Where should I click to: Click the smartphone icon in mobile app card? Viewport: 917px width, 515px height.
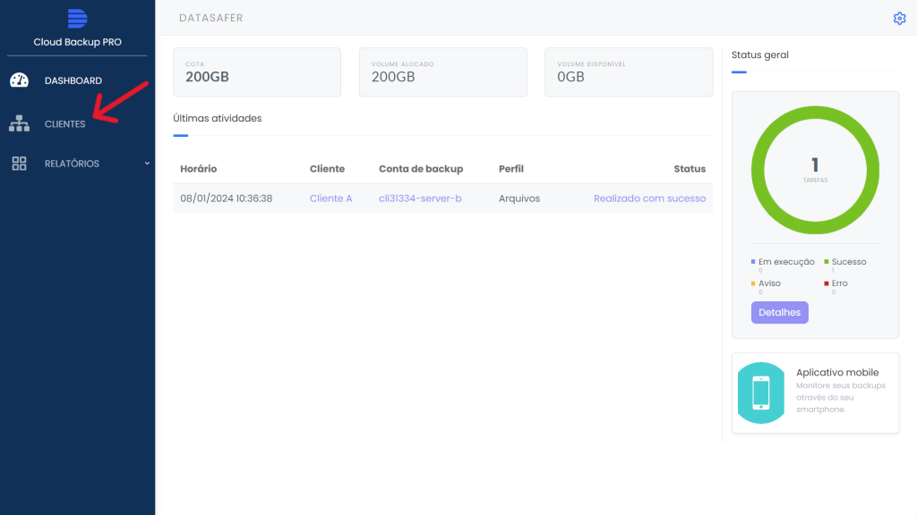coord(760,393)
